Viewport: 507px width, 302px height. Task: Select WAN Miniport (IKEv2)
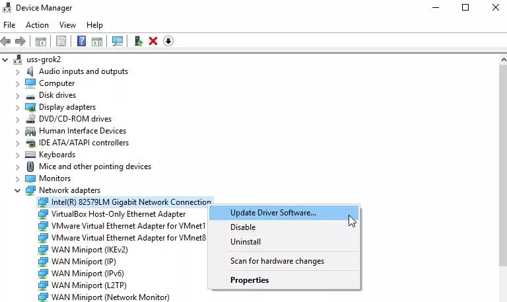coord(90,250)
